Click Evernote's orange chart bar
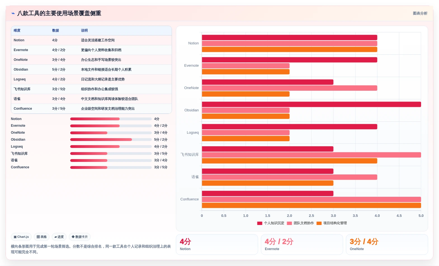This screenshot has height=266, width=439. (x=246, y=72)
